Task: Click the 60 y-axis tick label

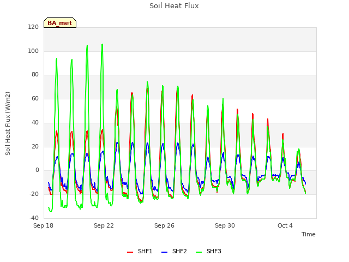Action: tap(35, 98)
